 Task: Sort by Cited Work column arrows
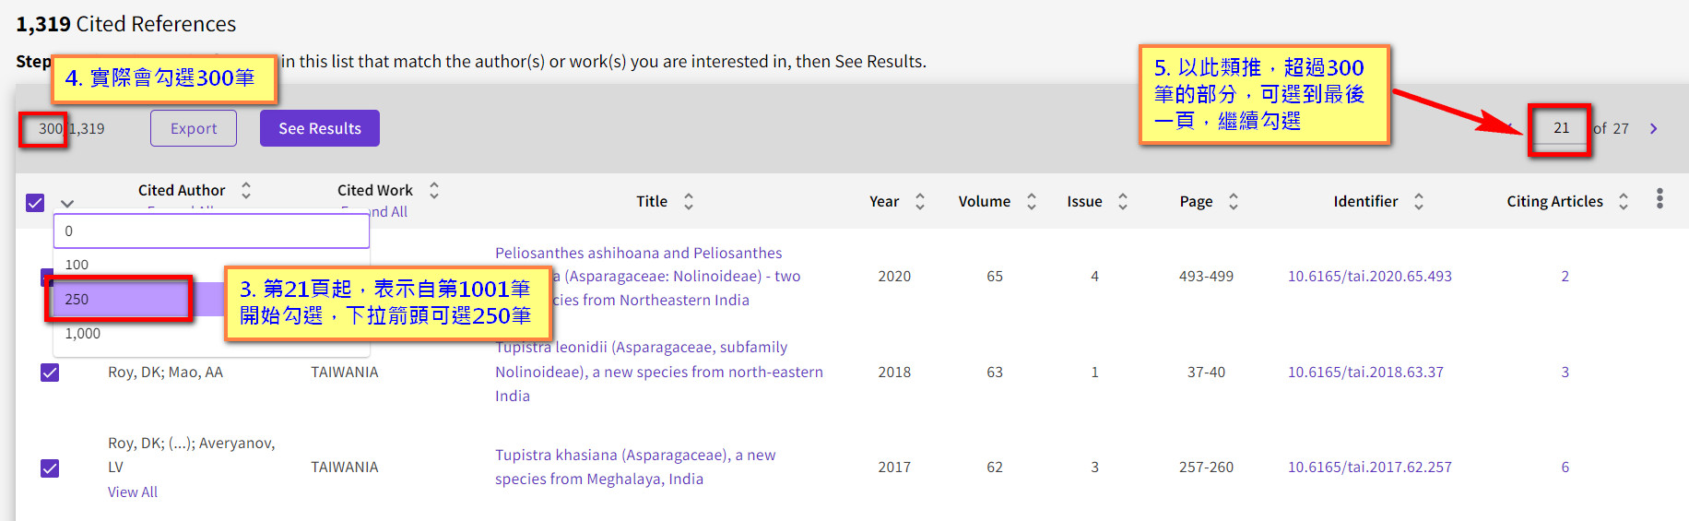[434, 190]
